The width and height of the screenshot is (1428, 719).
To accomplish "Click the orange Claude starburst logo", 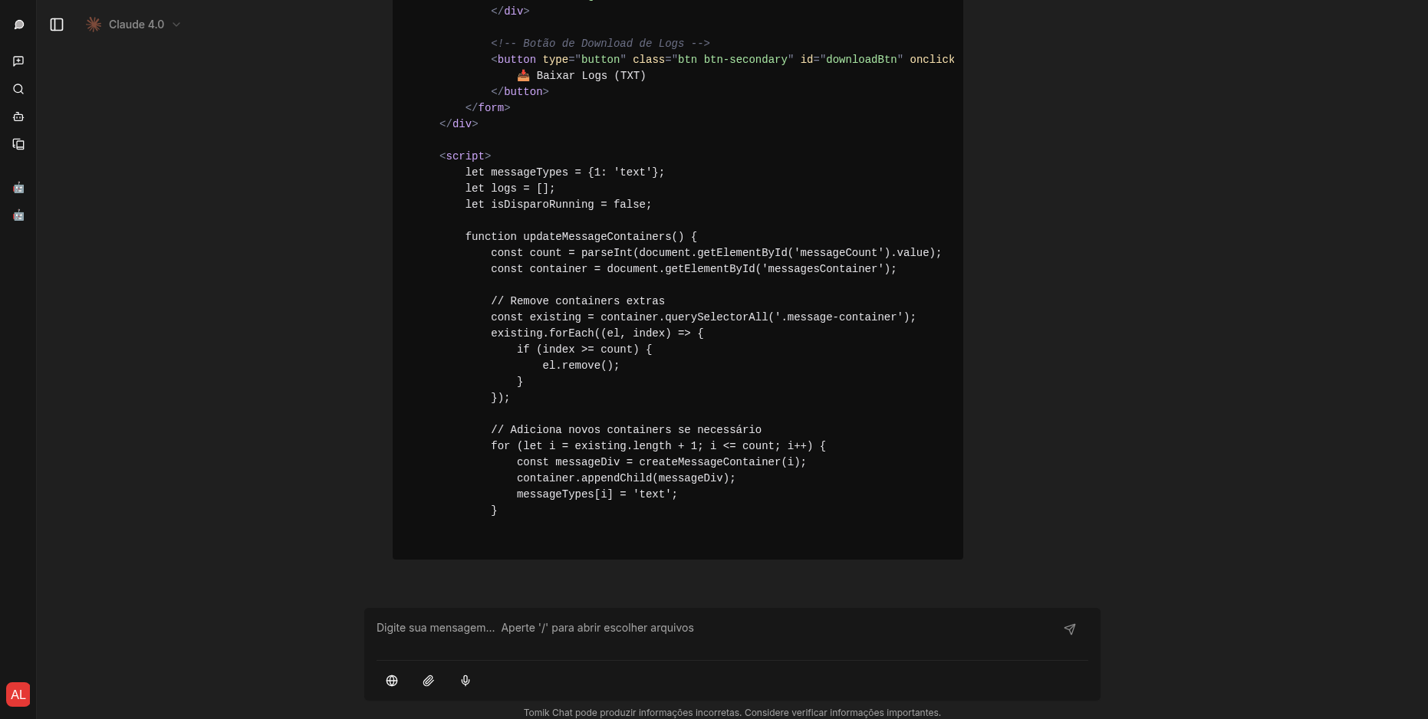I will pos(94,25).
